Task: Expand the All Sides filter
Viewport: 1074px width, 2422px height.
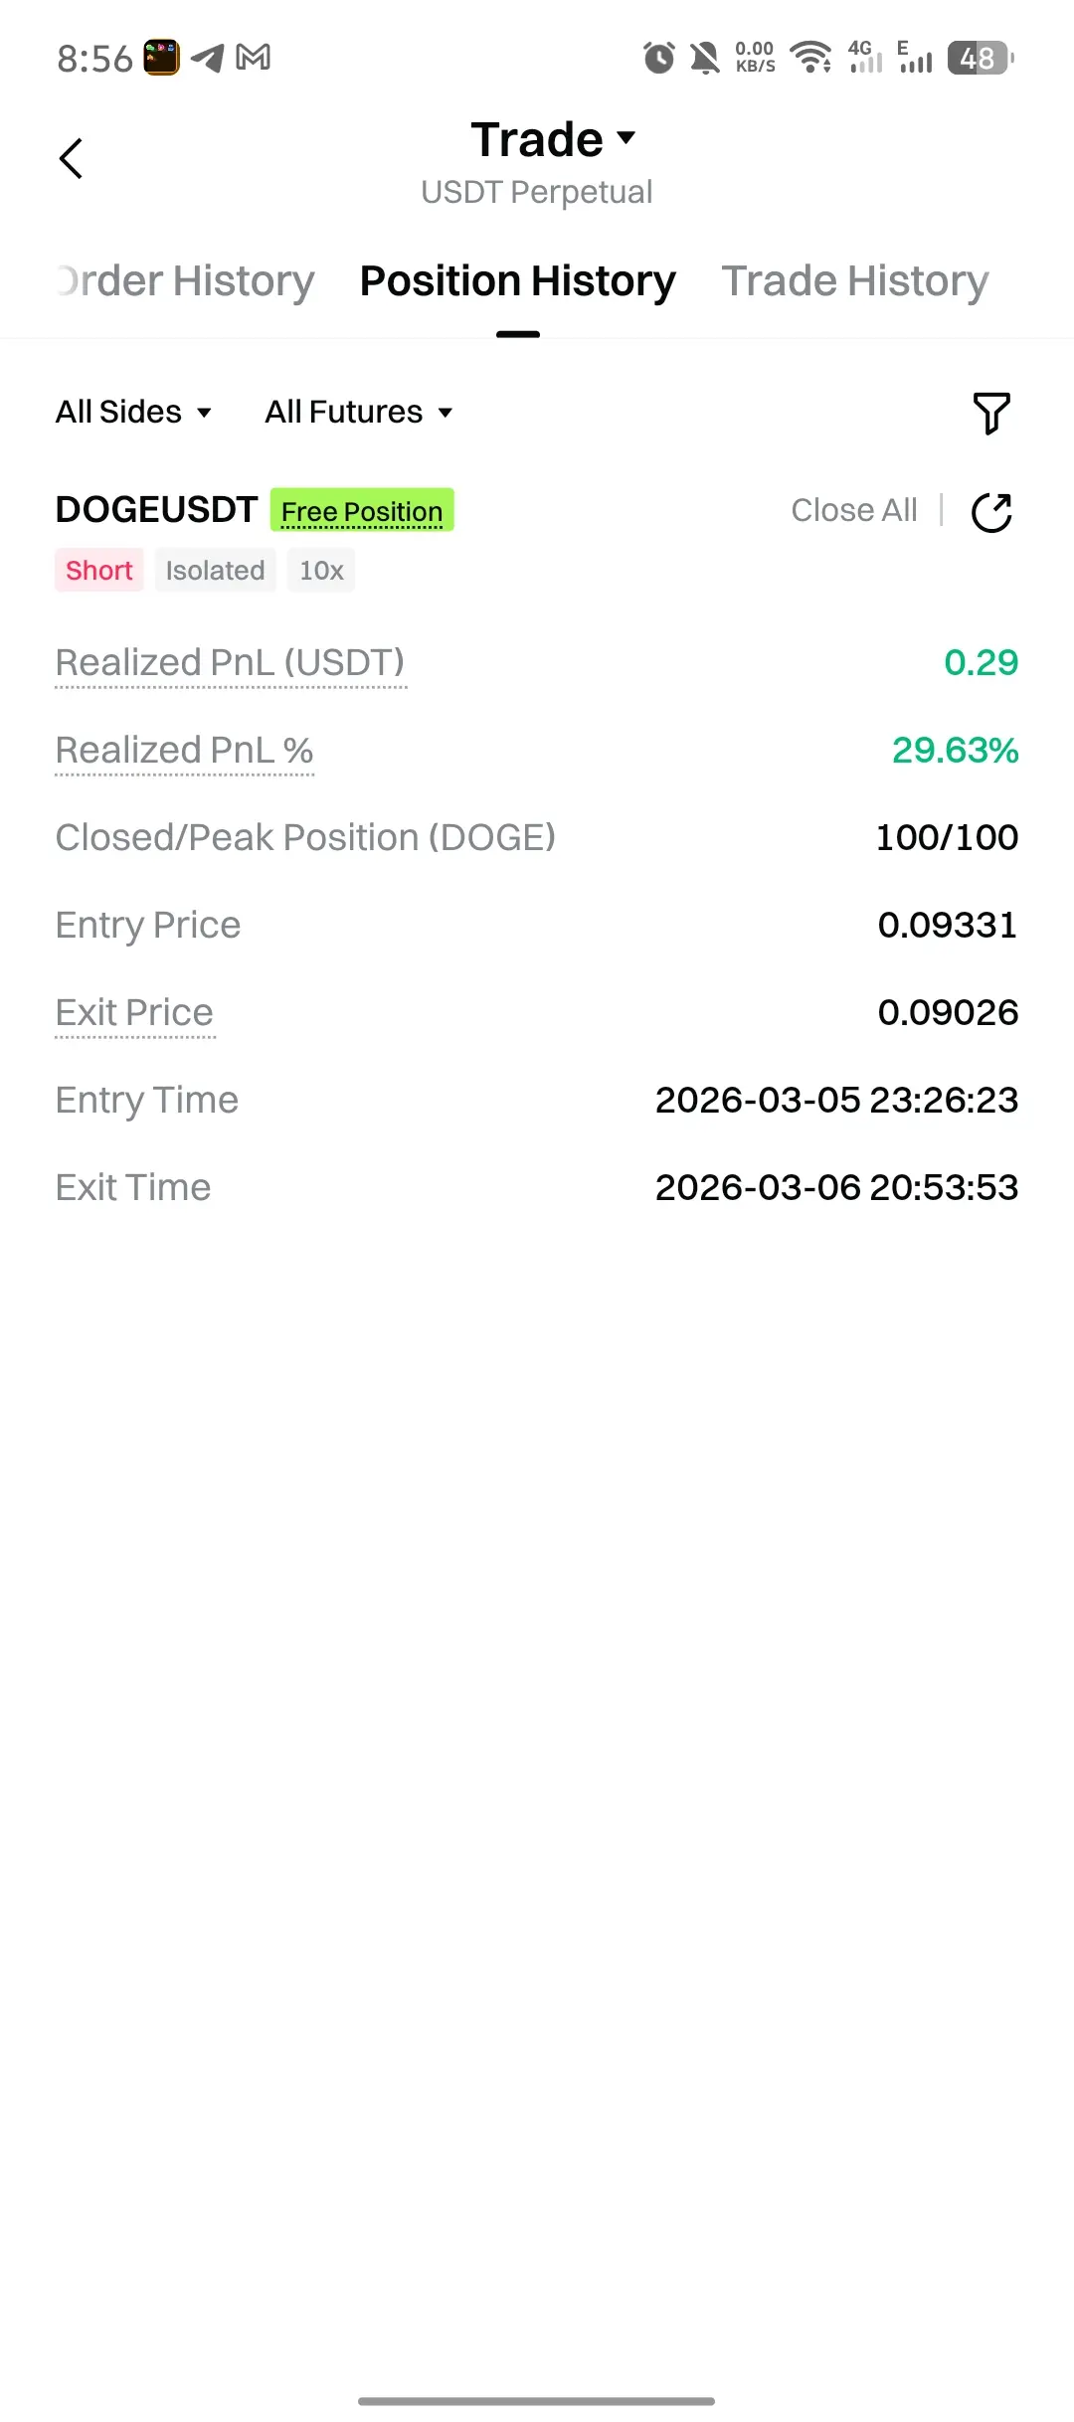Action: 134,412
